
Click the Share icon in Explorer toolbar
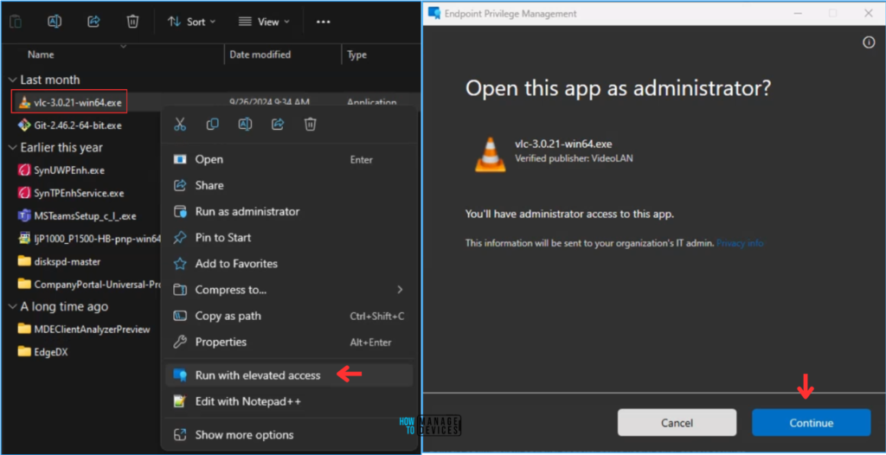coord(93,22)
